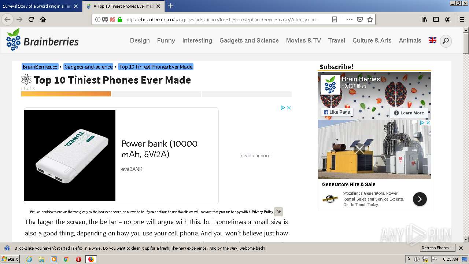
Task: Go to the Firefox home page
Action: tap(43, 19)
